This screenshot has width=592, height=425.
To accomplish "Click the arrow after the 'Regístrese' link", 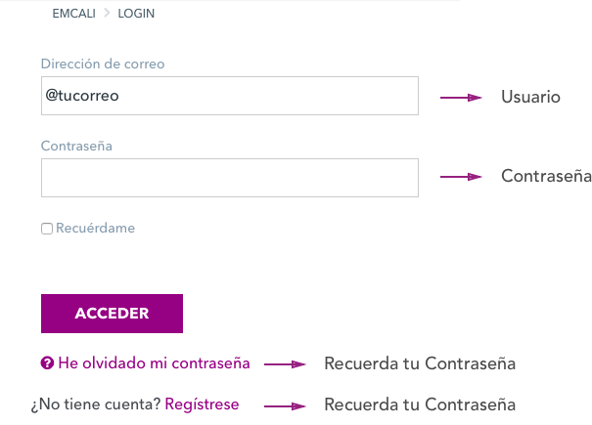I will coord(286,404).
